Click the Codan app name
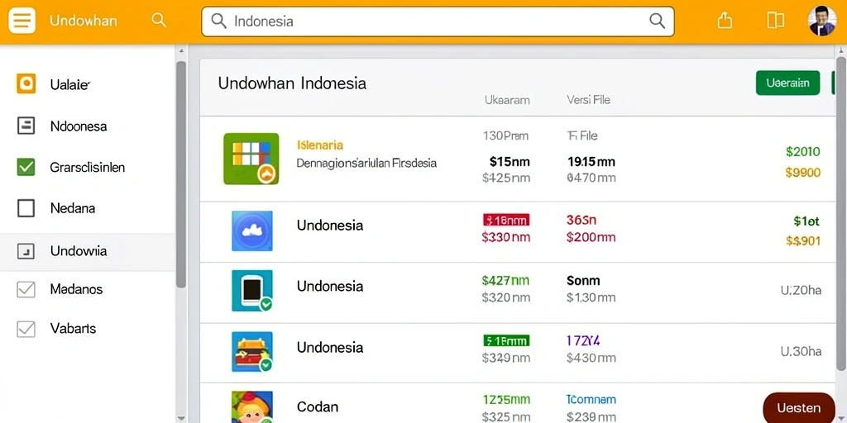Image resolution: width=847 pixels, height=423 pixels. (318, 406)
